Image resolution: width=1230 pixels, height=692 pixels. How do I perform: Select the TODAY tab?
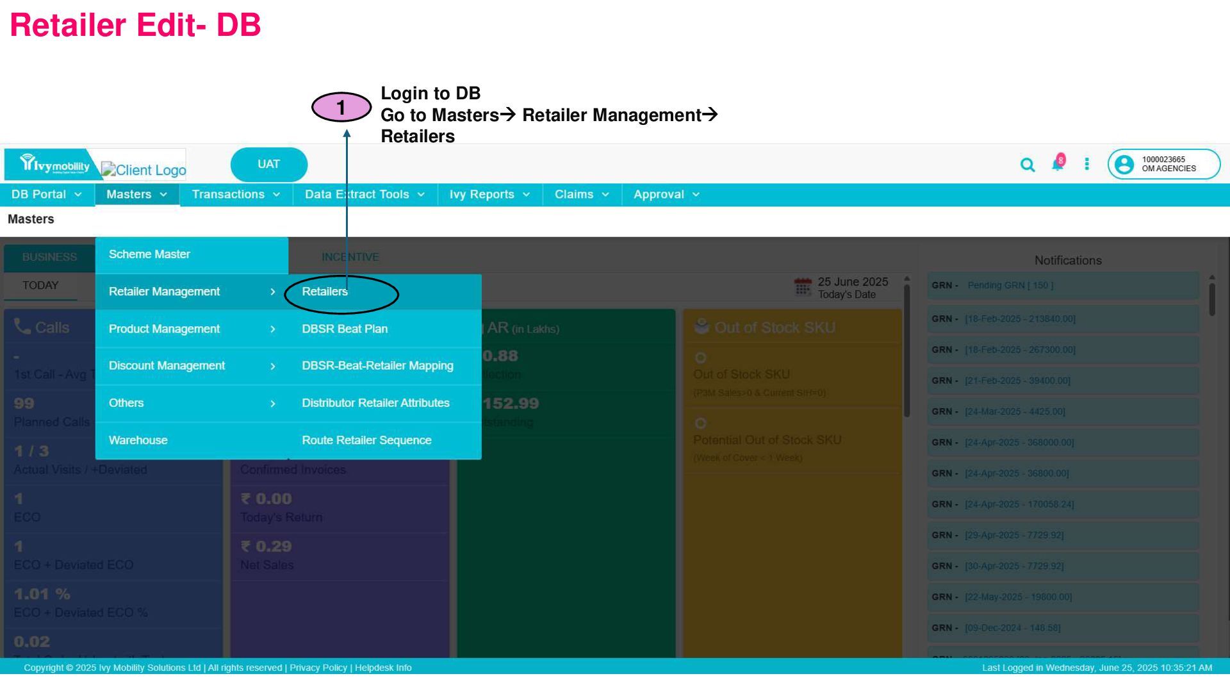pyautogui.click(x=40, y=286)
